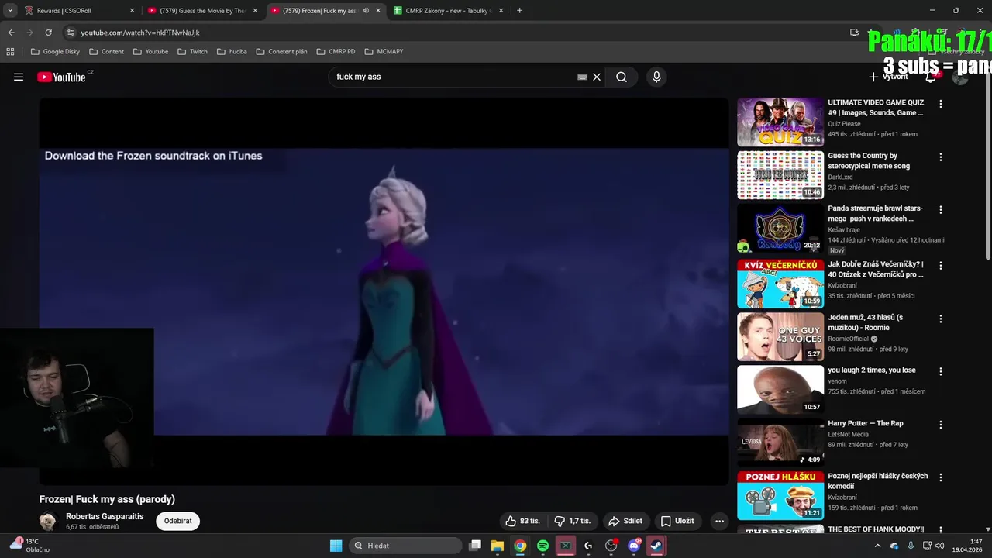The image size is (992, 558).
Task: Open the Google Disky bookmark folder
Action: coord(55,51)
